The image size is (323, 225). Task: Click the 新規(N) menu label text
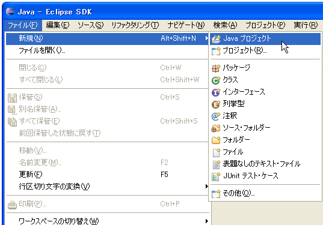31,38
